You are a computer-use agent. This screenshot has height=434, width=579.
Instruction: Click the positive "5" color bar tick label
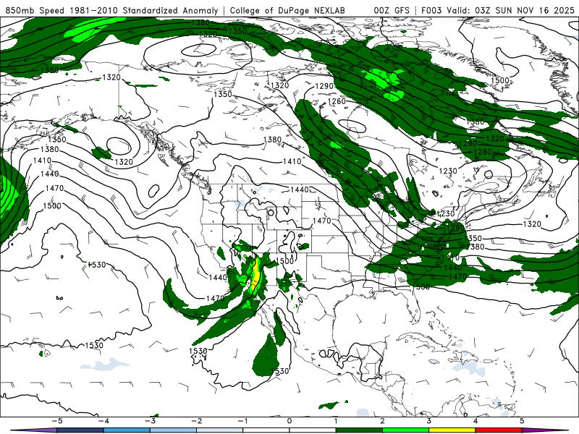pos(522,421)
